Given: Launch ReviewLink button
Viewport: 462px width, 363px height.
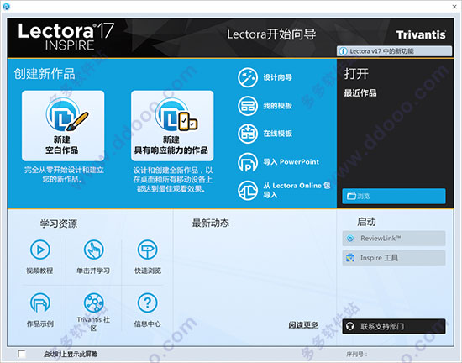Looking at the screenshot, I should tap(394, 239).
